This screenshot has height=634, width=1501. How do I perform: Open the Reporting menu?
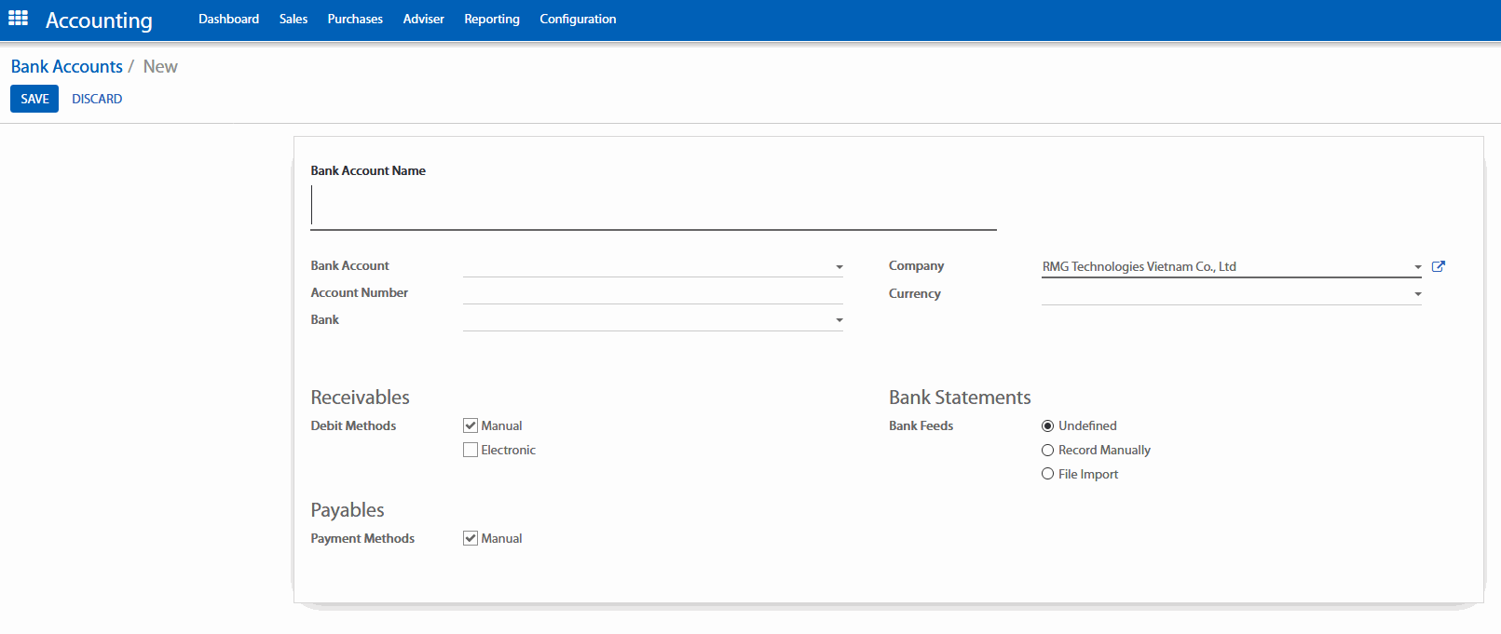coord(491,19)
